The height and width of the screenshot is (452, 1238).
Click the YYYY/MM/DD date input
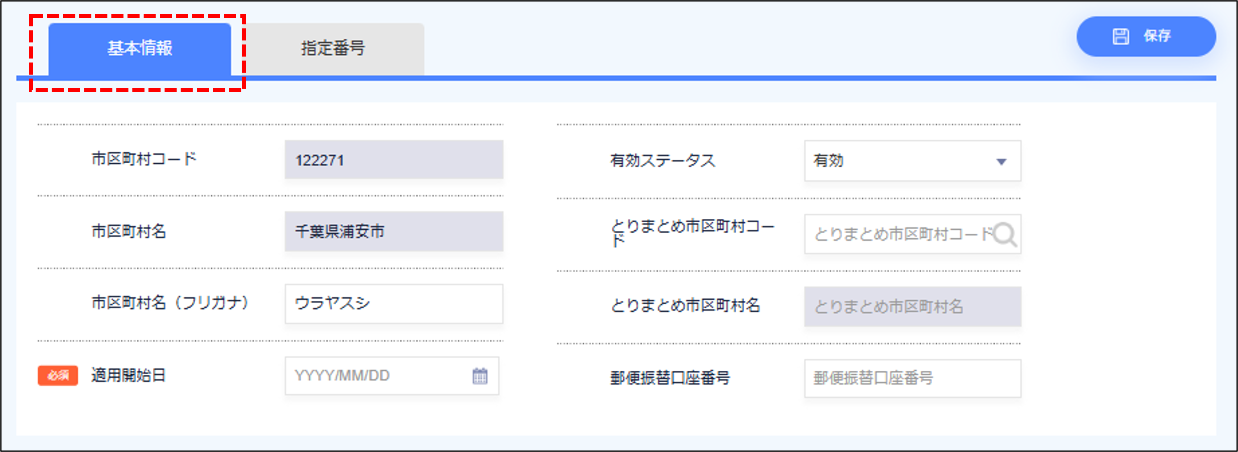375,376
